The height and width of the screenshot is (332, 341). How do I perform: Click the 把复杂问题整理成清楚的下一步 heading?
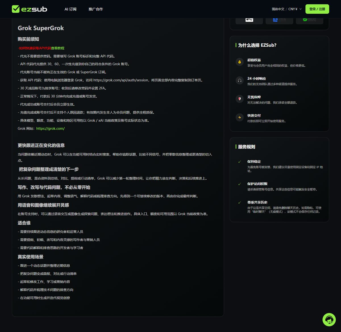click(x=49, y=169)
